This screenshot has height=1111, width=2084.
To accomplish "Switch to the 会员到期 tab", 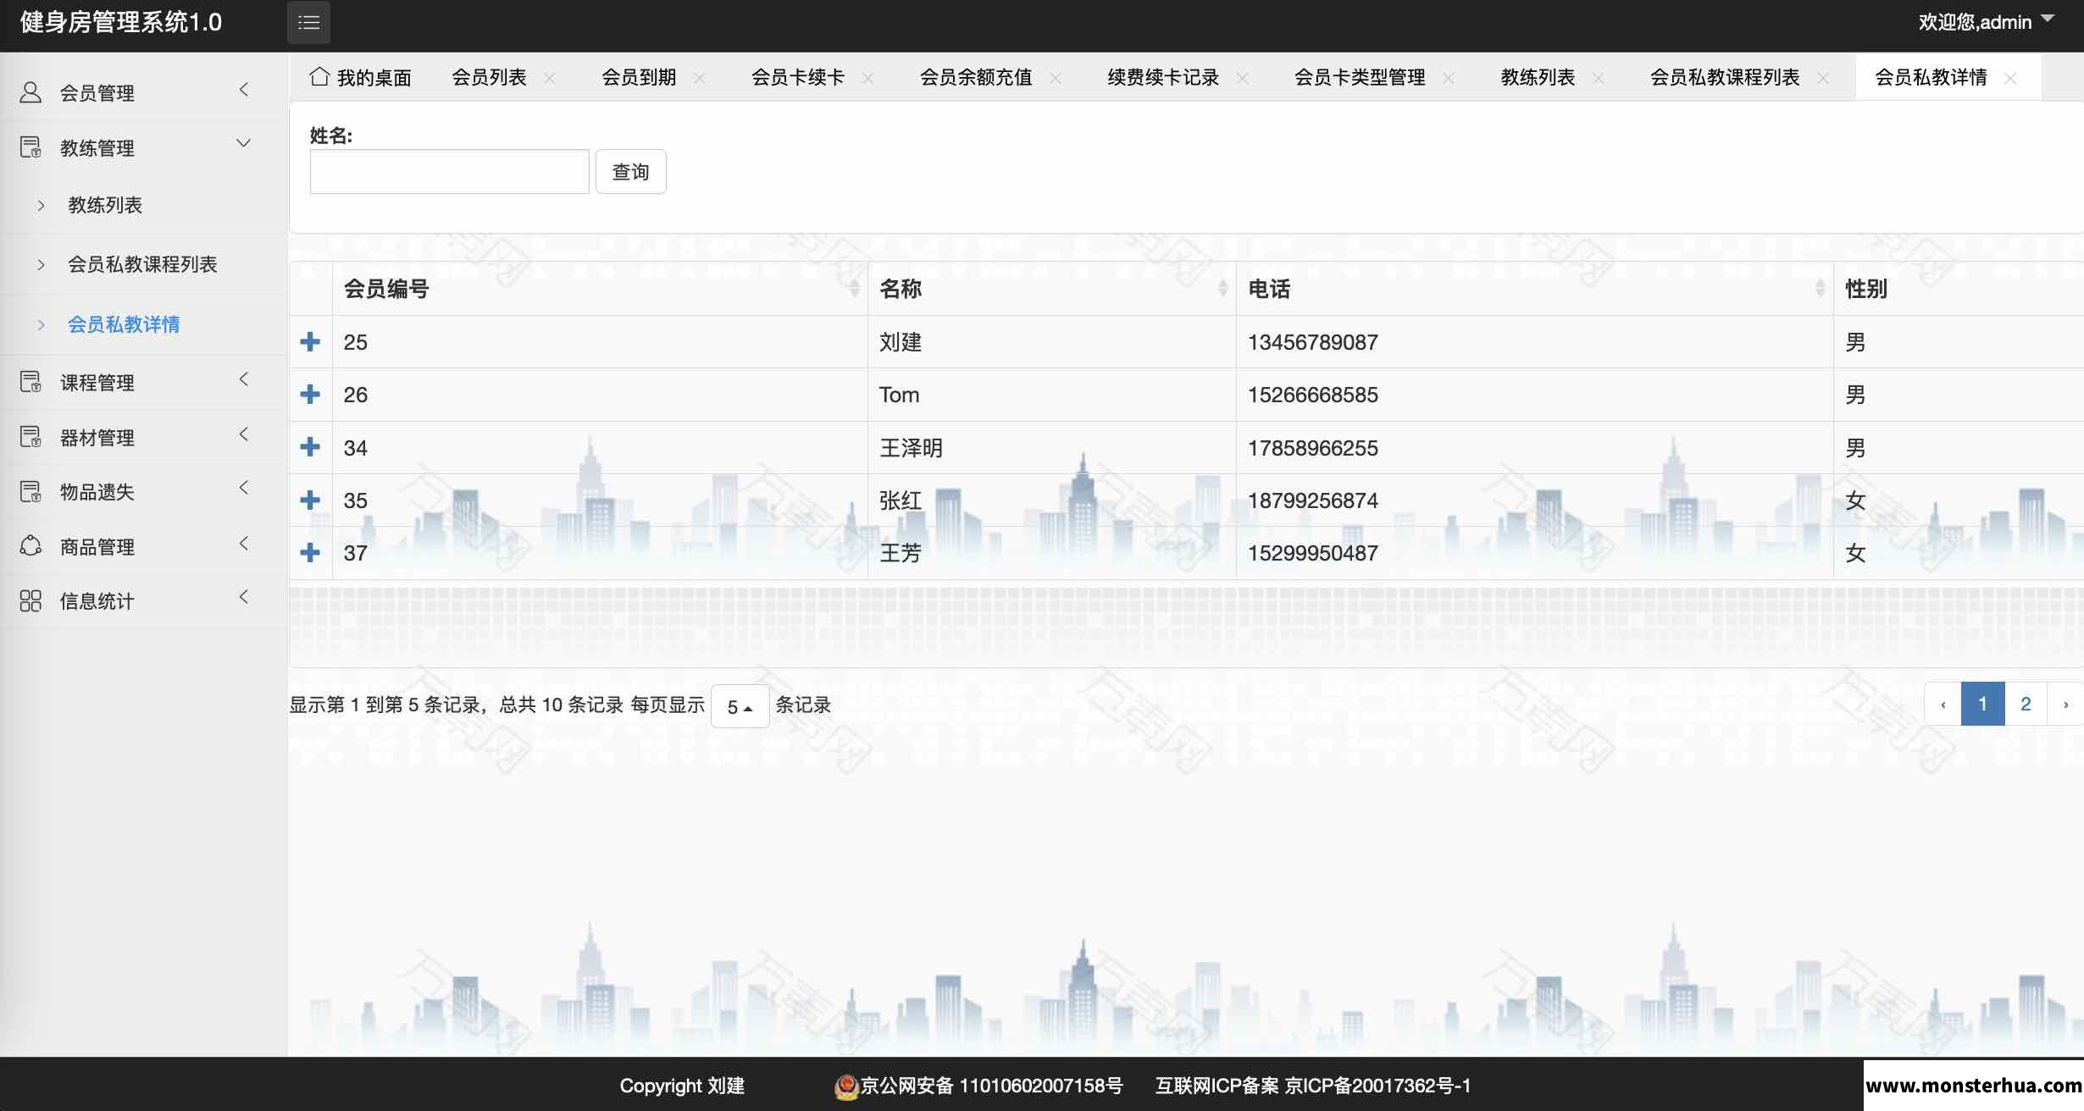I will pyautogui.click(x=640, y=78).
